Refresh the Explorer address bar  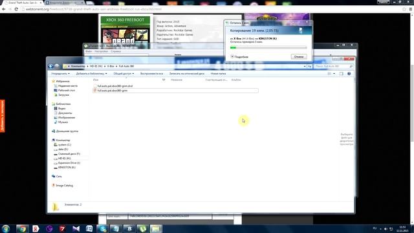click(309, 66)
